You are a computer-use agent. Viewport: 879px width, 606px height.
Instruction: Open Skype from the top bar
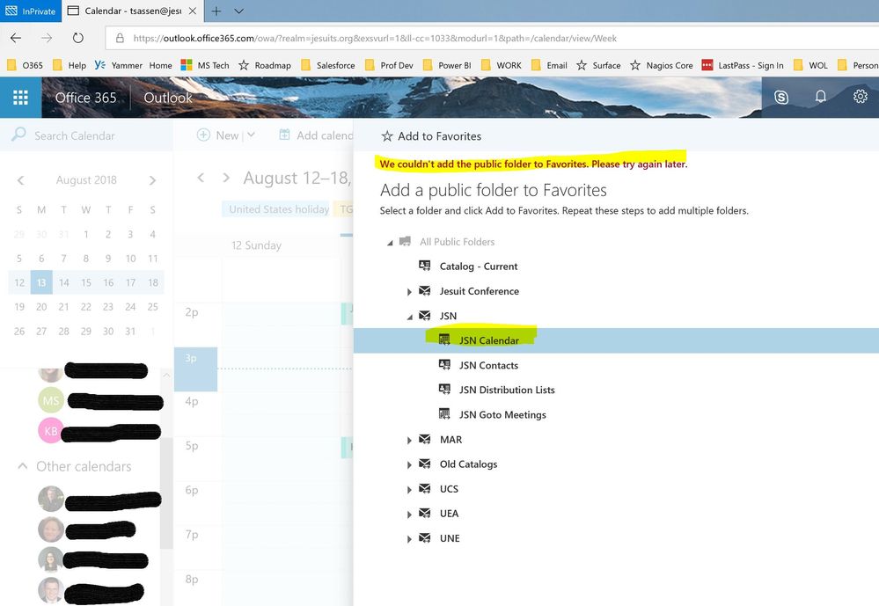(781, 97)
